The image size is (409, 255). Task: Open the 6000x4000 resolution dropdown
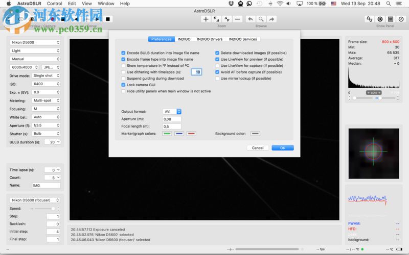[25, 67]
